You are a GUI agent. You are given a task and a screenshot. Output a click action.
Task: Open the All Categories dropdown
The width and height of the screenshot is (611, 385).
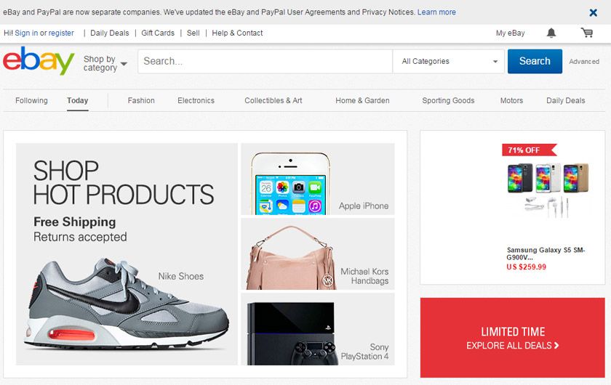[449, 61]
